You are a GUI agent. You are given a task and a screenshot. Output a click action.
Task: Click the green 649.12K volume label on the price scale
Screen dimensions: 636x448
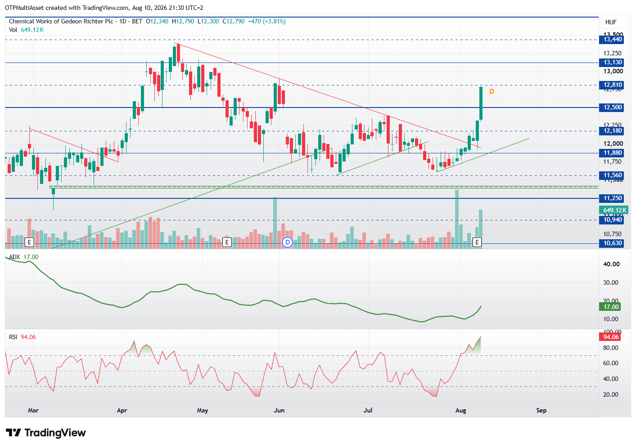pos(613,210)
